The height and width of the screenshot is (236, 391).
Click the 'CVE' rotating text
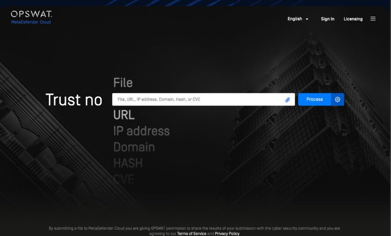click(124, 179)
